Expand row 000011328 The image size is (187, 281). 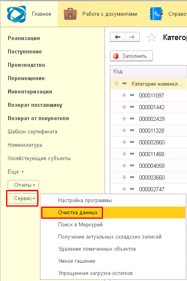(x=124, y=130)
